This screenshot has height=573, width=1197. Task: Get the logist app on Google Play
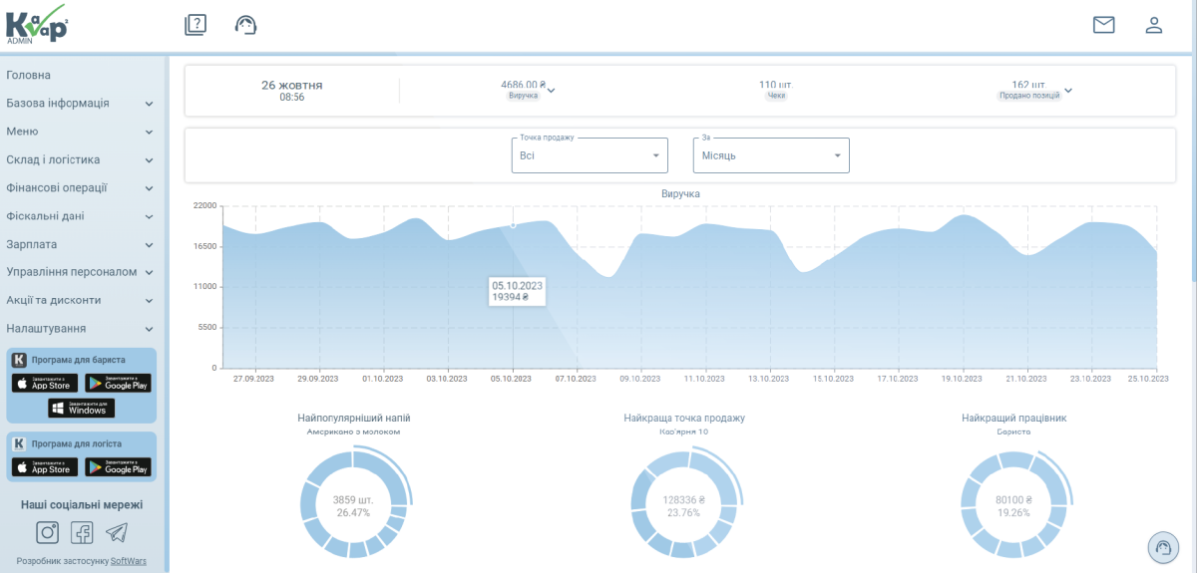[x=118, y=466]
